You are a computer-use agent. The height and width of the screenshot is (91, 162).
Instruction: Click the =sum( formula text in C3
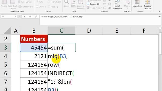pos(56,48)
